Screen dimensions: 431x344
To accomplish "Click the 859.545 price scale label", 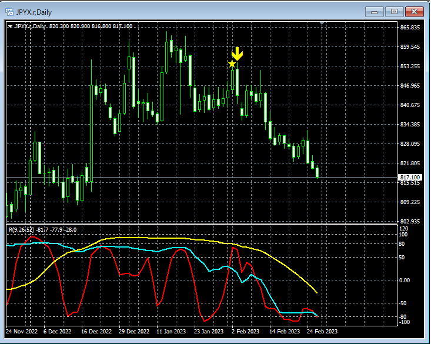I will click(410, 46).
